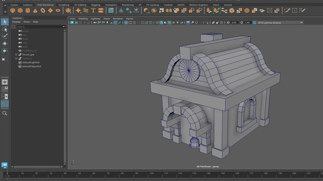Open the viewport Renderer menu

[x=118, y=19]
